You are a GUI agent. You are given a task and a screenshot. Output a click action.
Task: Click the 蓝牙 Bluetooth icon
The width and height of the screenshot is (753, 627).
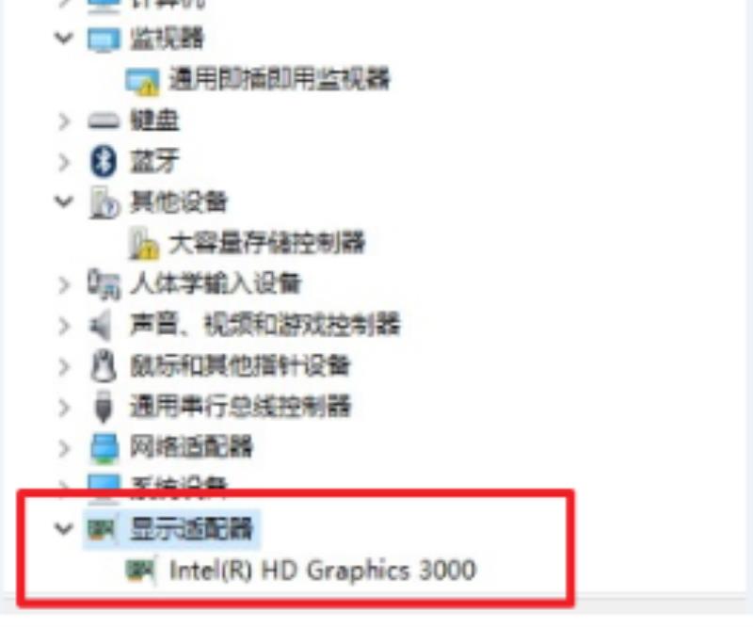[x=104, y=161]
